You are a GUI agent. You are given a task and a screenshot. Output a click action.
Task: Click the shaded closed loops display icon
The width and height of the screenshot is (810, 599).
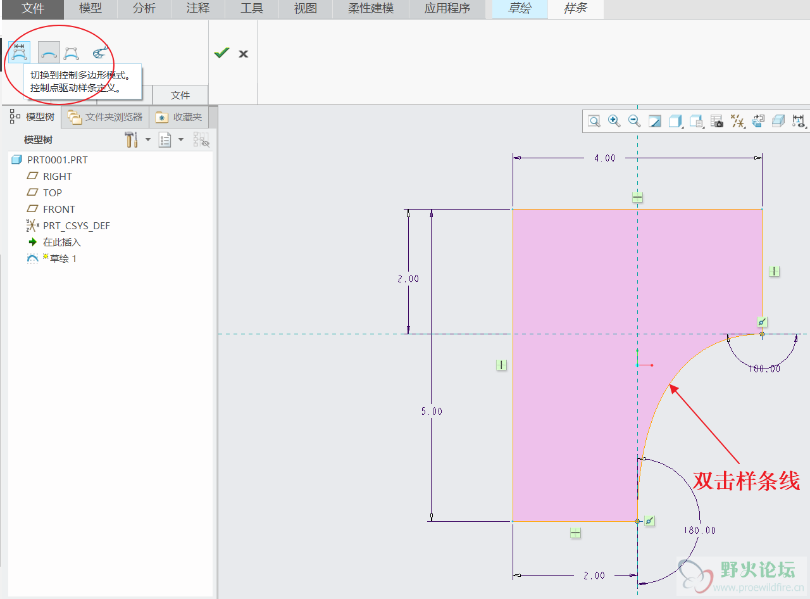click(778, 121)
